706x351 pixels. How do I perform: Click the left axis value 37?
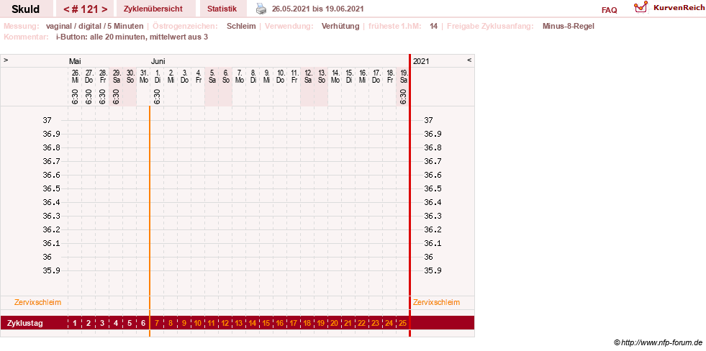(47, 120)
